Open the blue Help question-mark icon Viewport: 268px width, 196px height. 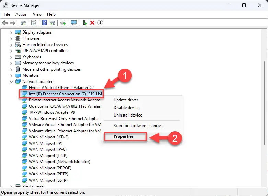tap(45, 23)
